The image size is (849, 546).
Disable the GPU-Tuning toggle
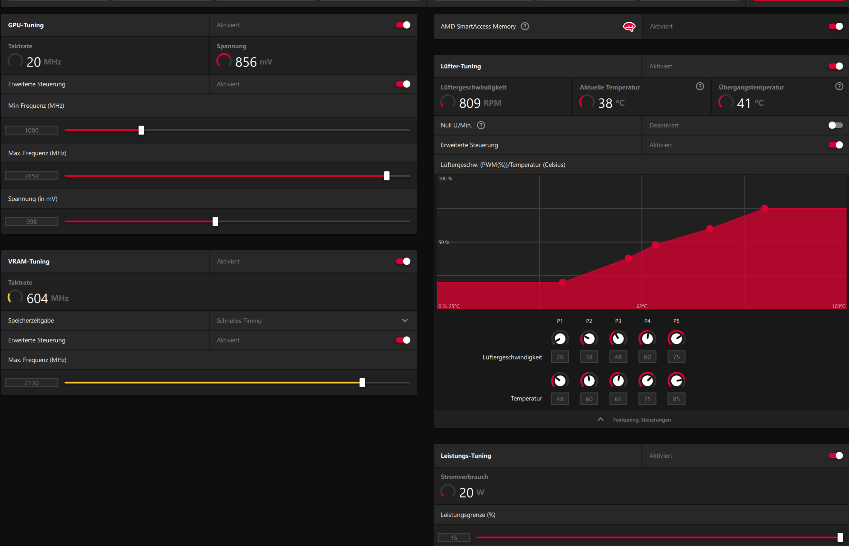coord(402,25)
